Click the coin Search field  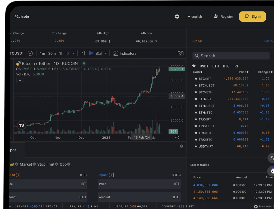231,56
